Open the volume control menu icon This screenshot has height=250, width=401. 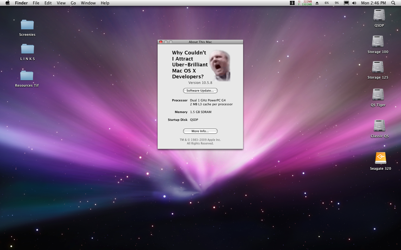pos(354,3)
